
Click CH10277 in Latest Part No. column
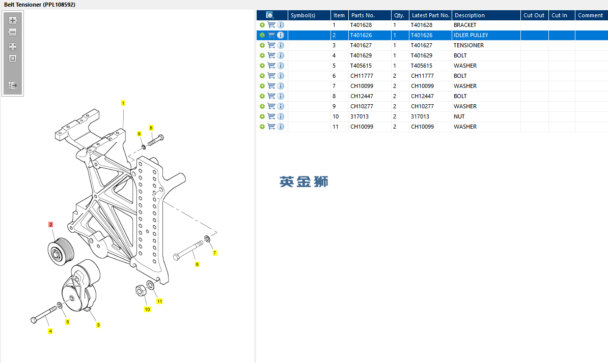coord(422,106)
